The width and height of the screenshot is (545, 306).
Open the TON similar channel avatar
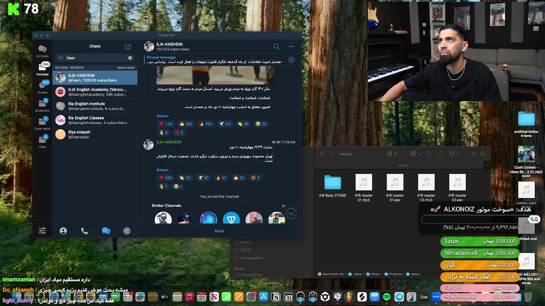(x=231, y=218)
